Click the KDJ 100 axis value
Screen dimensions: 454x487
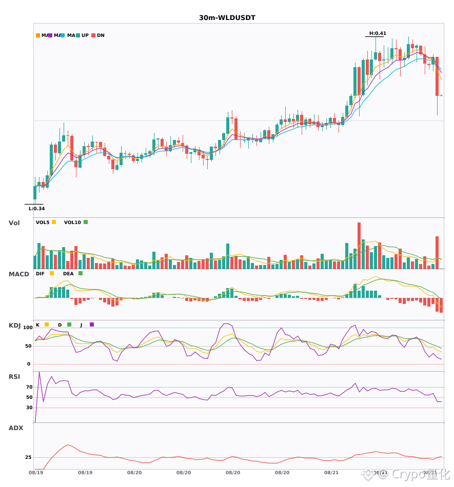click(x=28, y=328)
